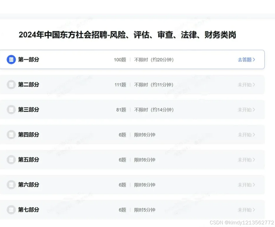Select the 第二部分 section title
The height and width of the screenshot is (227, 275).
29,85
